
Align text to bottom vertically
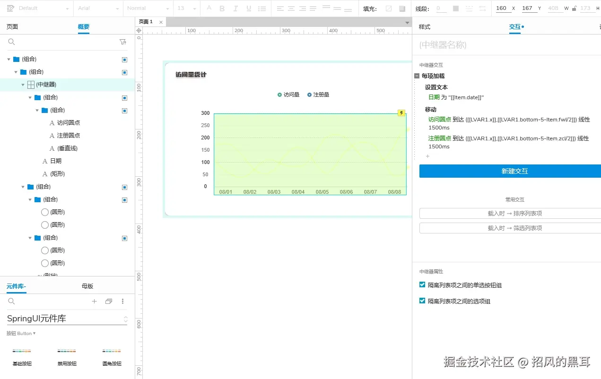pos(348,9)
